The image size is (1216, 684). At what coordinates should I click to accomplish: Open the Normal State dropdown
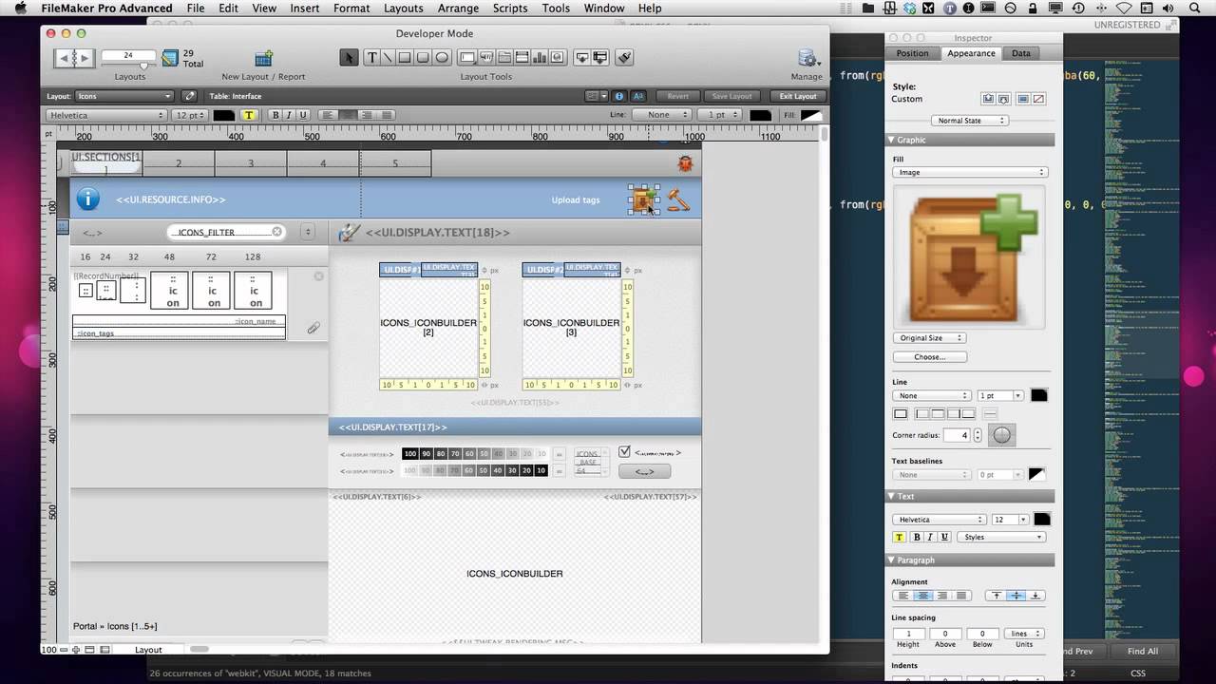pos(969,121)
